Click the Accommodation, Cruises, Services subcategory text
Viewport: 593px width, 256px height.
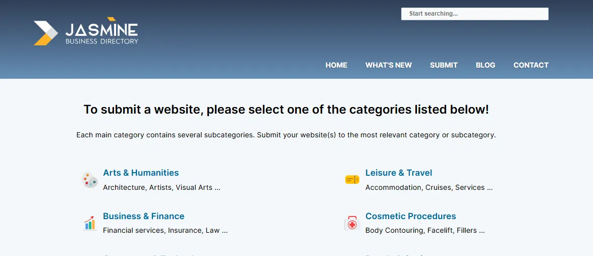click(428, 187)
